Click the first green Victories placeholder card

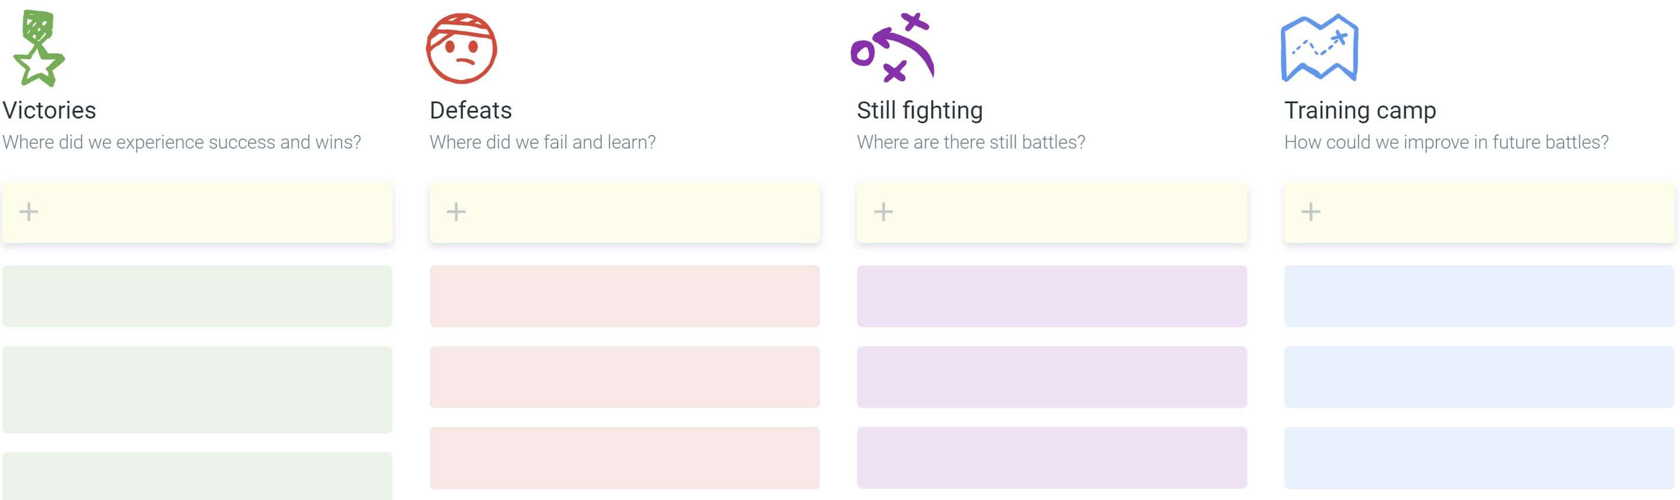pos(197,295)
